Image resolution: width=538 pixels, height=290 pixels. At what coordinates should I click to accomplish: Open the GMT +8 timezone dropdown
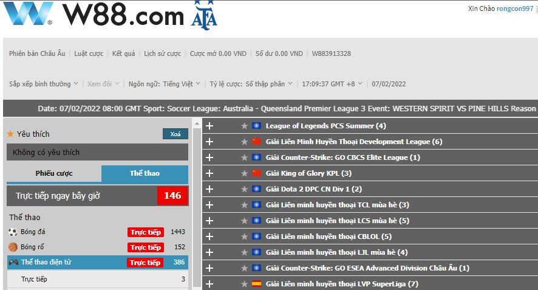[332, 84]
